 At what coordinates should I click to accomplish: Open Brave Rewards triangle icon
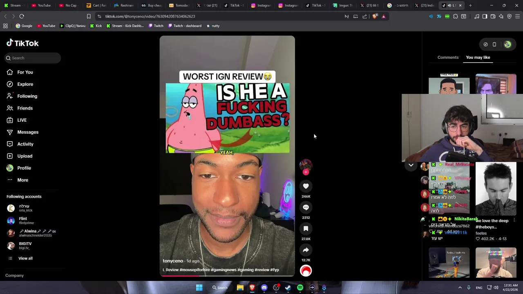383,16
